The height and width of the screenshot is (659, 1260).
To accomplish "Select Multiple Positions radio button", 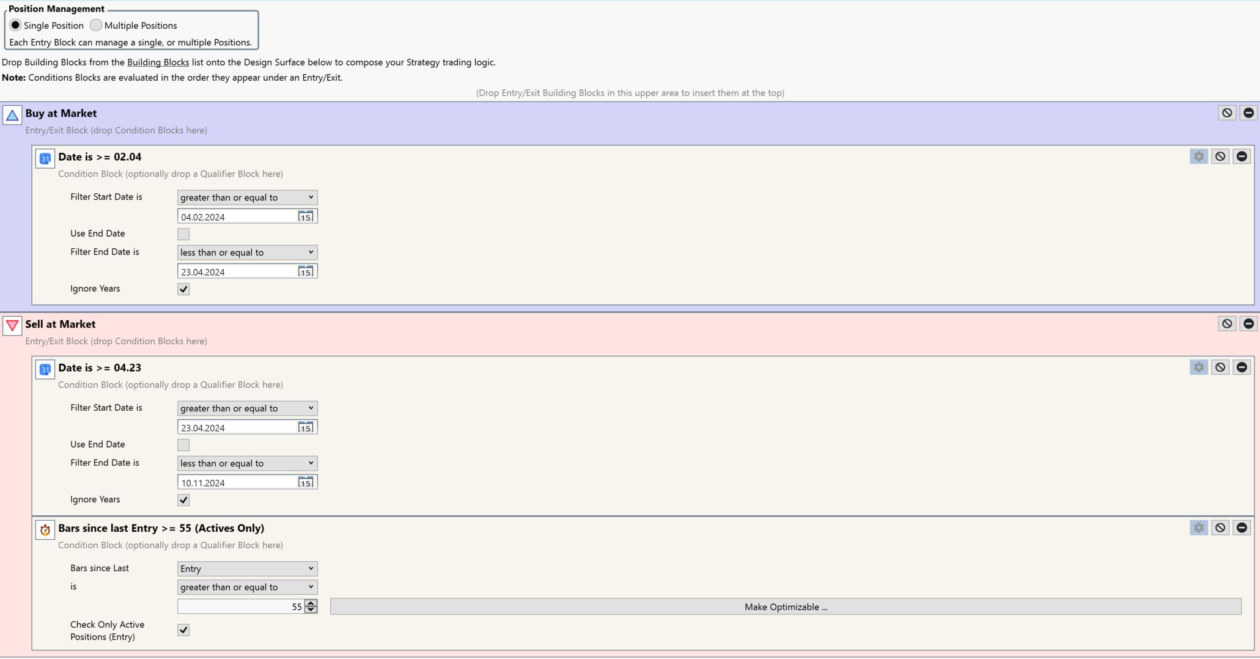I will tap(96, 25).
